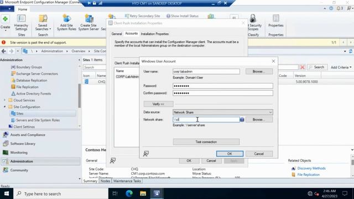Collapse the Verify section button
The image size is (354, 199).
point(159,104)
